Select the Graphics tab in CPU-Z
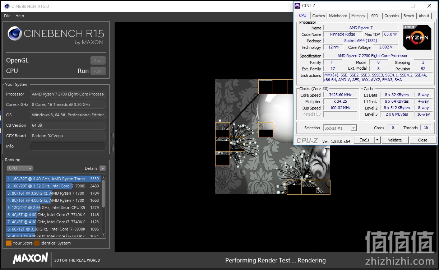The width and height of the screenshot is (439, 270). [392, 16]
